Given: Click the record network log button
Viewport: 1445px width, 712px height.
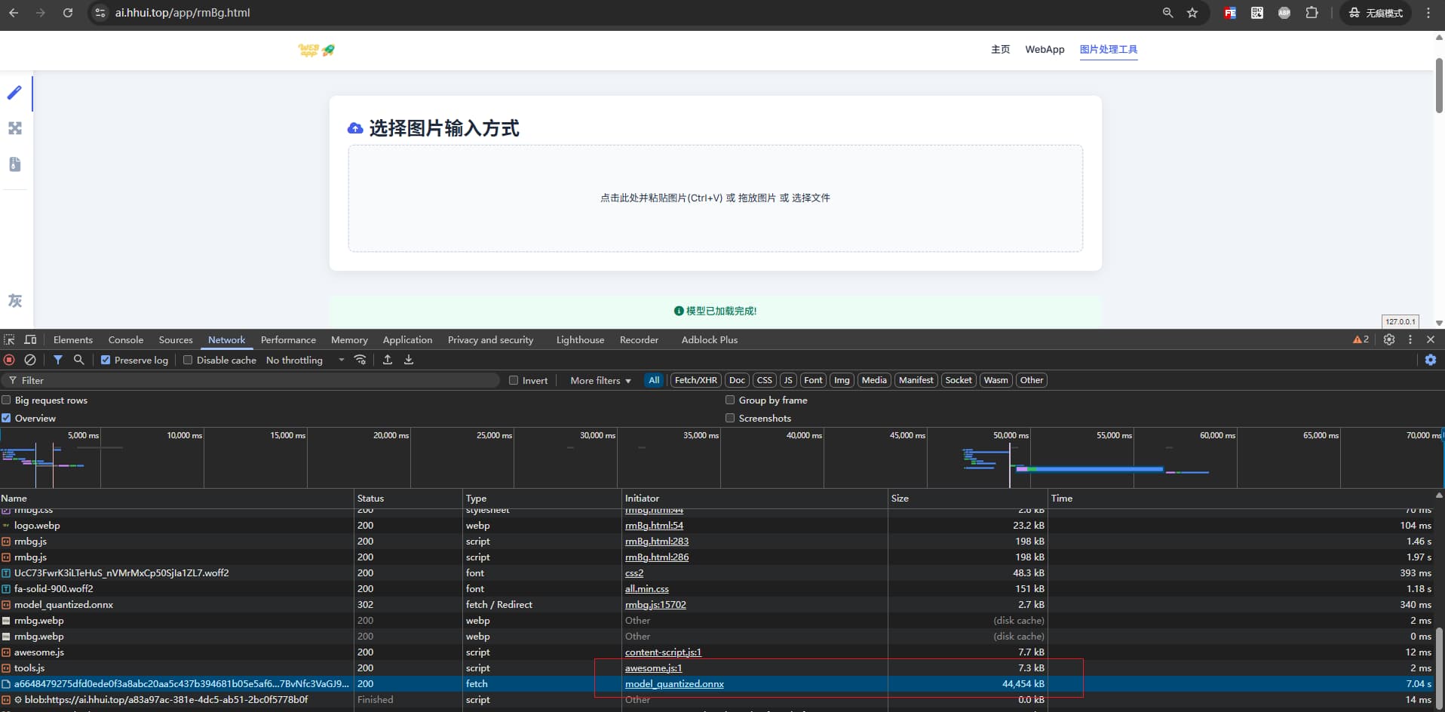Looking at the screenshot, I should [9, 360].
